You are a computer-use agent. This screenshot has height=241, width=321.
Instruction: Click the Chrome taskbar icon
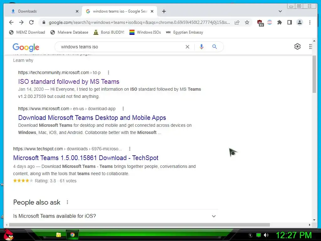(72, 235)
